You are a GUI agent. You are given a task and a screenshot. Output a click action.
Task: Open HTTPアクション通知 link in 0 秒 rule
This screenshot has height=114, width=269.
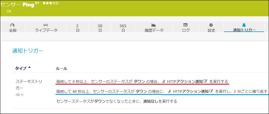click(185, 81)
